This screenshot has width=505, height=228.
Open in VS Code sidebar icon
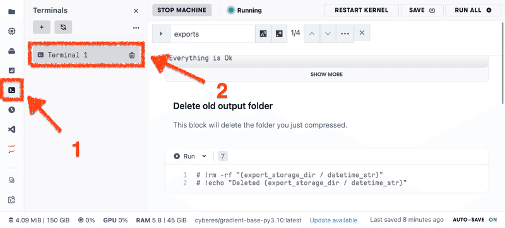point(12,129)
